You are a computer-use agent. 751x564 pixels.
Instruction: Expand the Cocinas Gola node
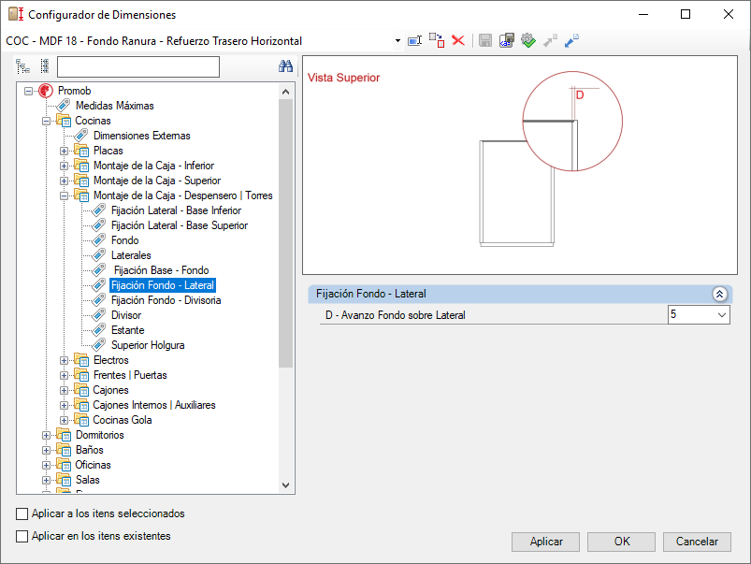[x=64, y=420]
